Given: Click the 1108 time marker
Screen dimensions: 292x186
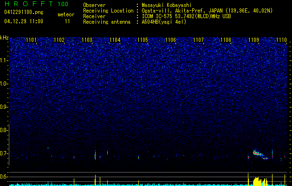Looking at the screenshot, I should 226,40.
